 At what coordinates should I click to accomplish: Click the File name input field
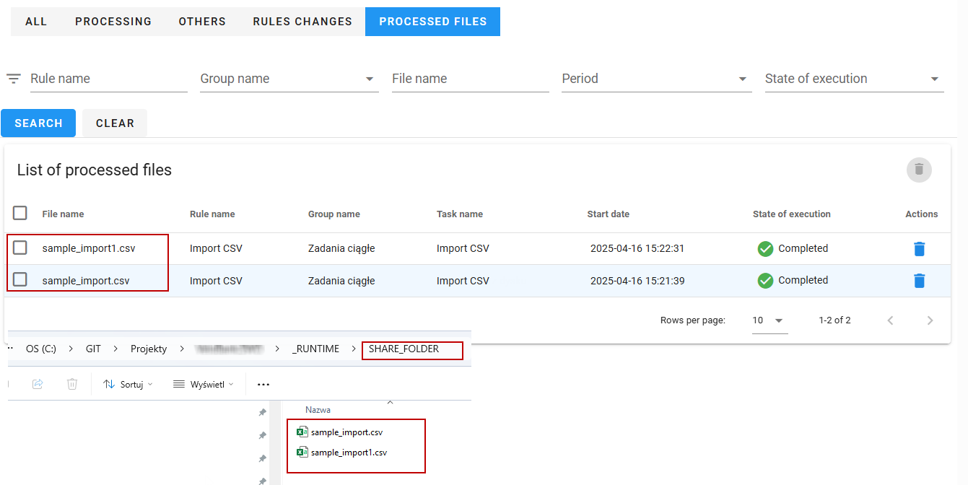click(471, 79)
